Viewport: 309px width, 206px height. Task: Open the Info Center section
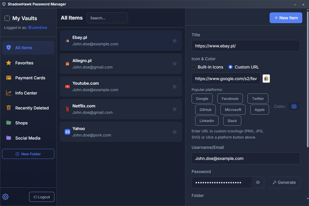(28, 93)
